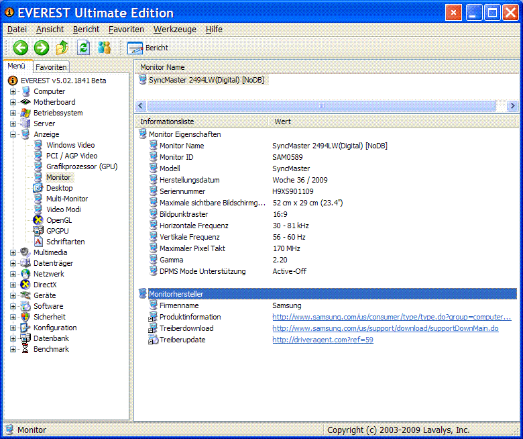This screenshot has width=523, height=439.
Task: Click the Informationsliste column header
Action: click(202, 121)
